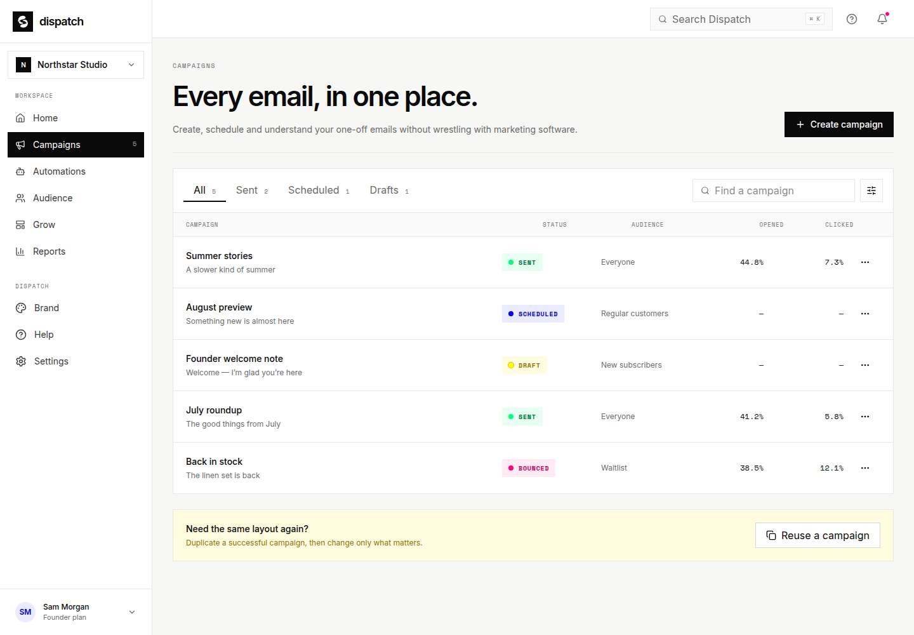Click the OPENED column header
Screen dimensions: 914x635
771,225
